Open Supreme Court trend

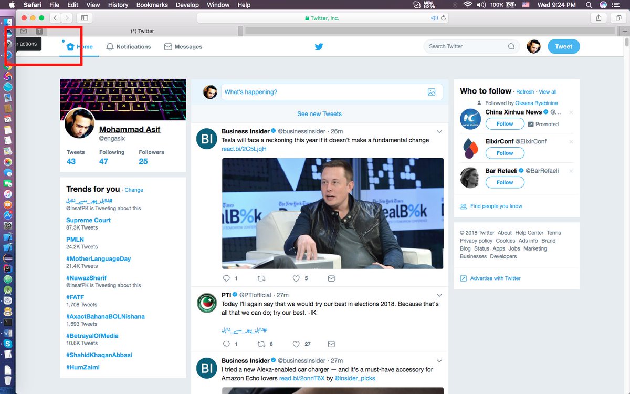point(88,220)
